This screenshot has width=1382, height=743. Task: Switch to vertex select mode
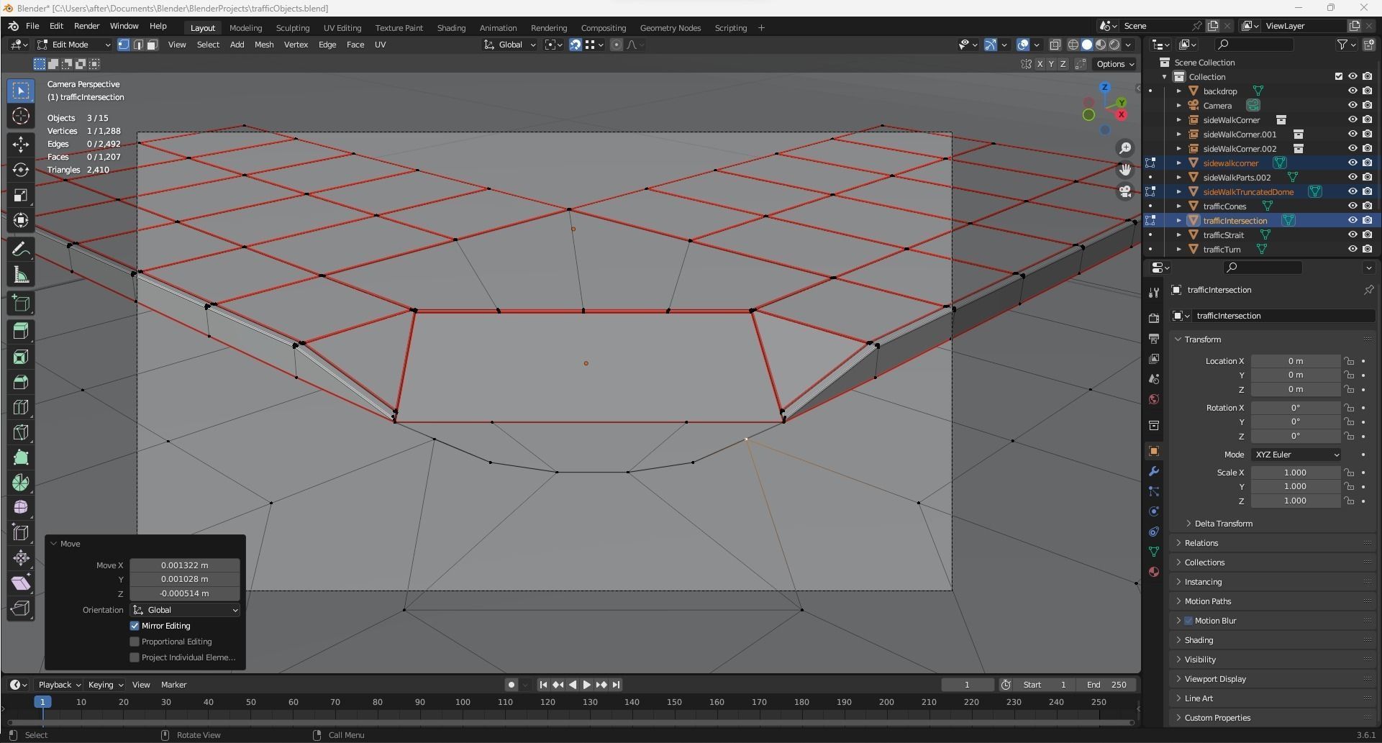(x=124, y=45)
